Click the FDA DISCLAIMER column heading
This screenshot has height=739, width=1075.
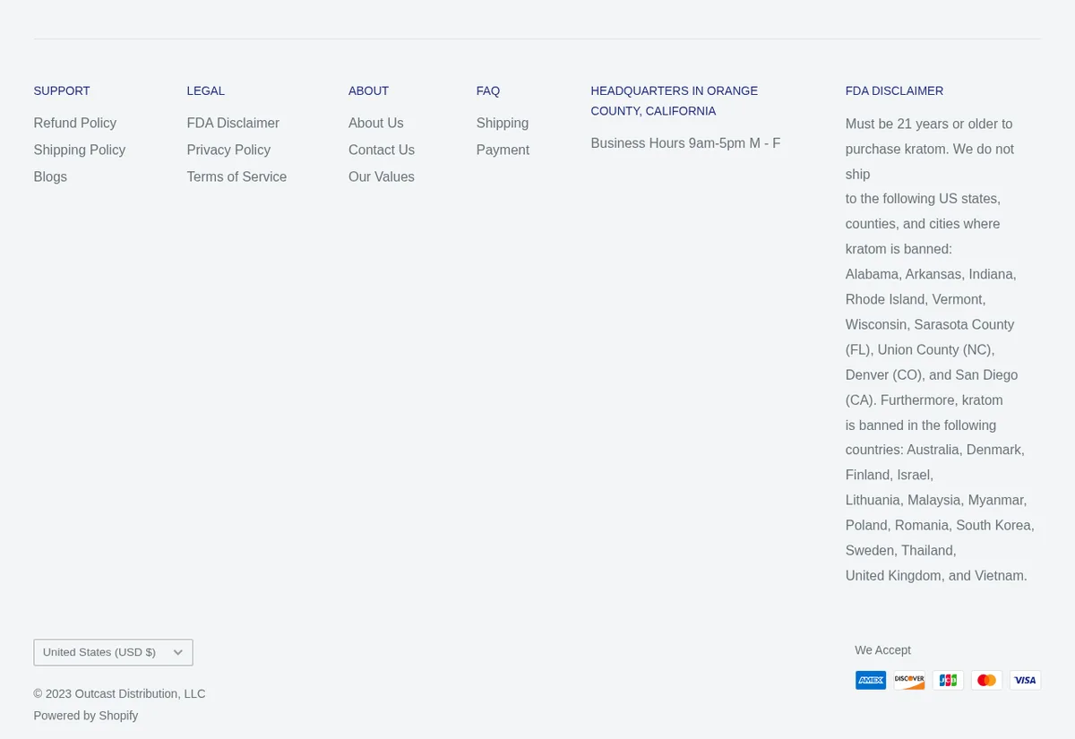(894, 90)
